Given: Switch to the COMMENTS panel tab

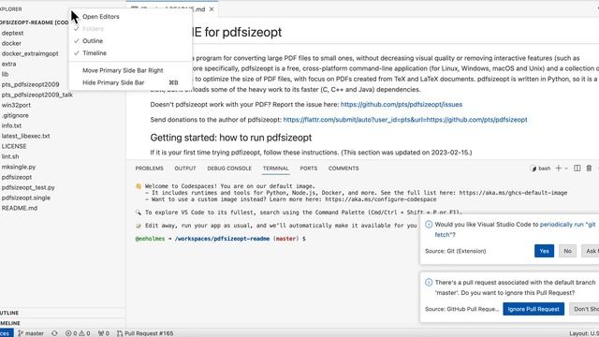Looking at the screenshot, I should (343, 168).
